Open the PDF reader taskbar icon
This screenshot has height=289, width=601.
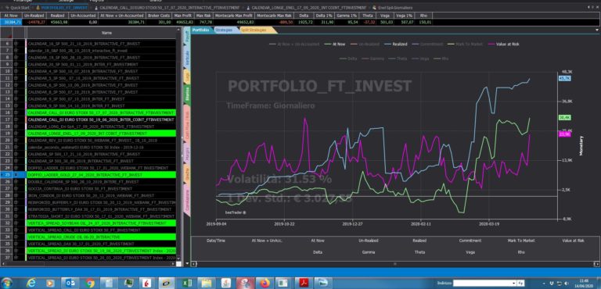click(x=304, y=284)
